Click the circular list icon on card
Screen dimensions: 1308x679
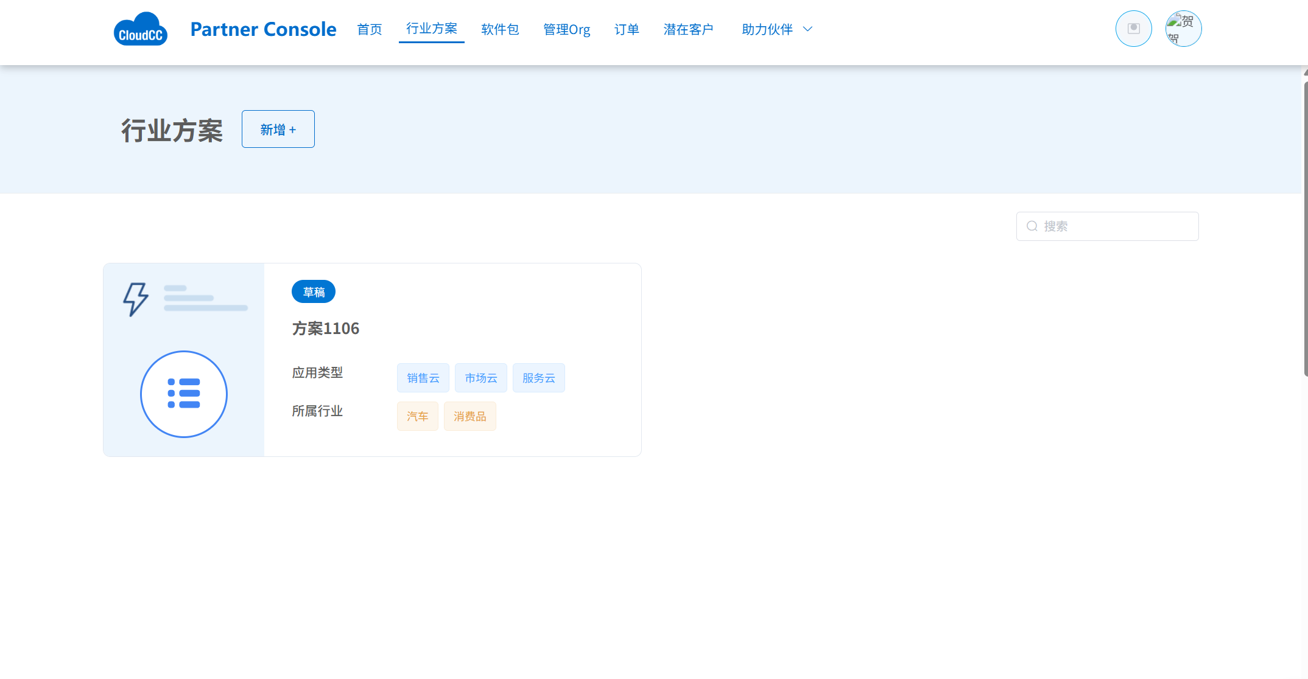pyautogui.click(x=184, y=394)
